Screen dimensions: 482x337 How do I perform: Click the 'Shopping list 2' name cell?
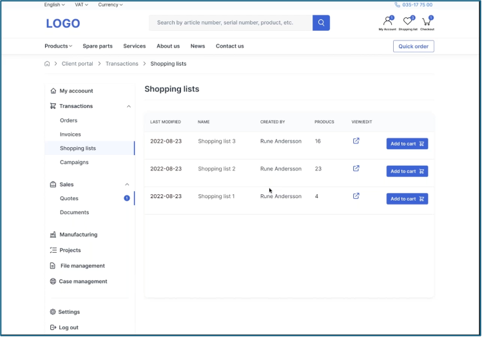(217, 168)
